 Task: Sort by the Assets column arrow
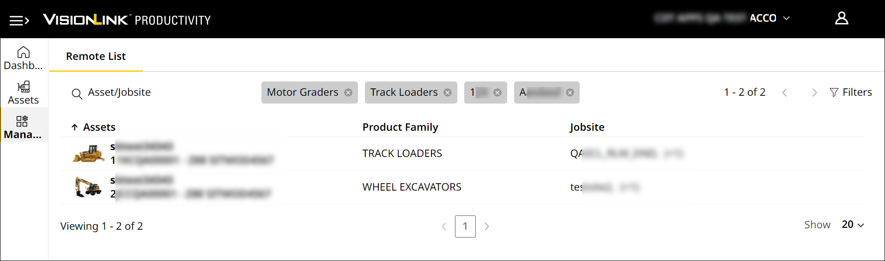pos(75,127)
